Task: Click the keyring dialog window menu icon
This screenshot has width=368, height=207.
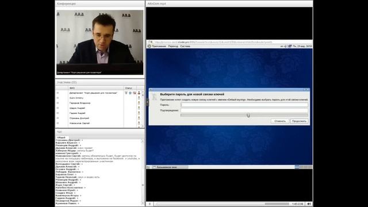Action: click(x=151, y=90)
